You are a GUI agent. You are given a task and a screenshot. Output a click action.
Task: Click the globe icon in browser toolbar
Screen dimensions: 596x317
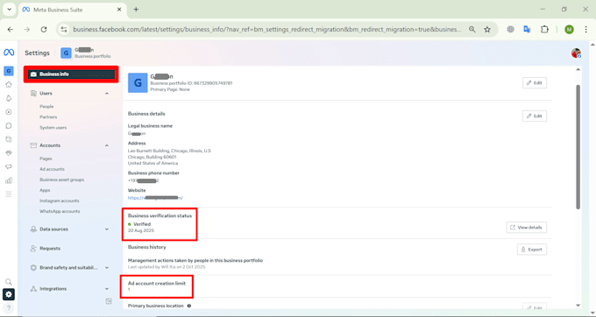coord(510,29)
